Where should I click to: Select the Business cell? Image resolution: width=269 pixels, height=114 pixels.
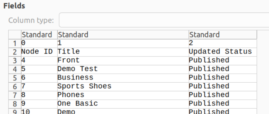click(123, 78)
